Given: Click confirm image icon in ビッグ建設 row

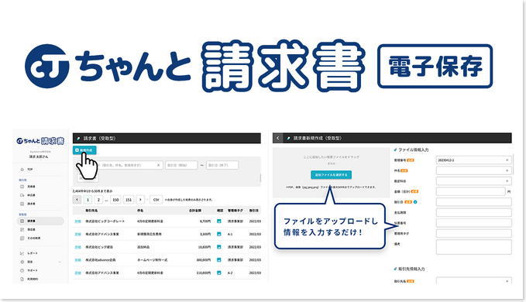Looking at the screenshot, I should tap(219, 247).
